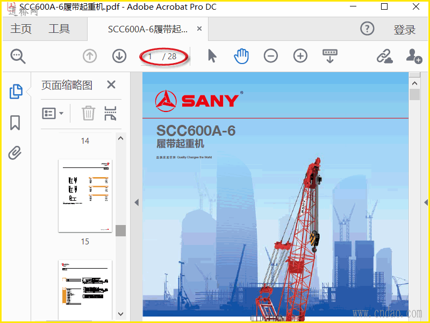Collapse the left navigation pane arrow
Image resolution: width=430 pixels, height=323 pixels.
pos(137,203)
